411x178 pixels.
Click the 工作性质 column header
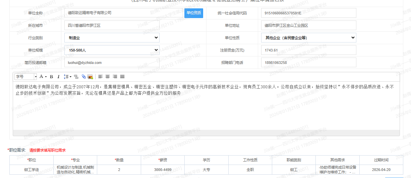coord(250,160)
